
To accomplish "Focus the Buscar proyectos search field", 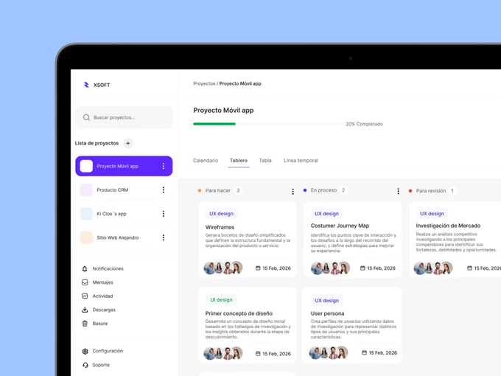I will [x=124, y=117].
